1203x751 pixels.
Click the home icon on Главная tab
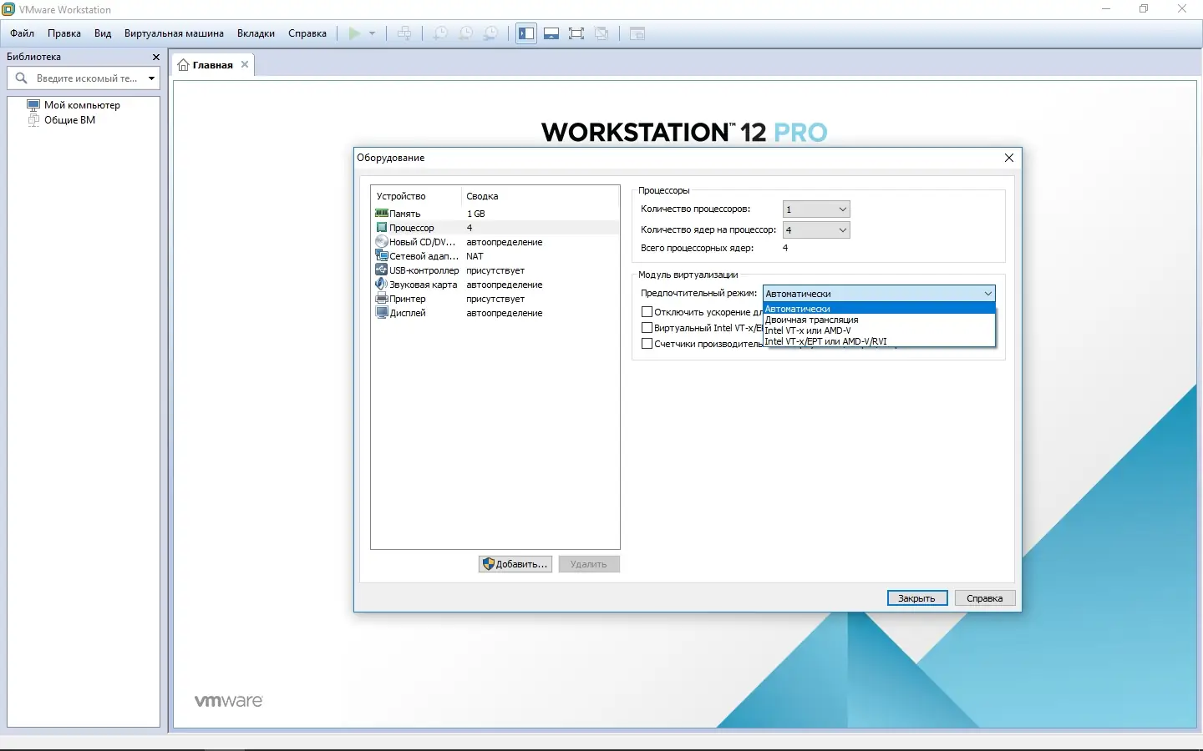tap(184, 65)
